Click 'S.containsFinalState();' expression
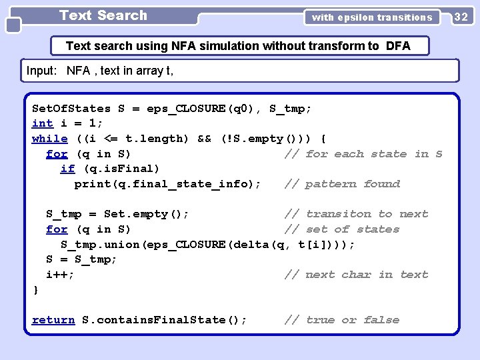The width and height of the screenshot is (480, 360). tap(164, 320)
